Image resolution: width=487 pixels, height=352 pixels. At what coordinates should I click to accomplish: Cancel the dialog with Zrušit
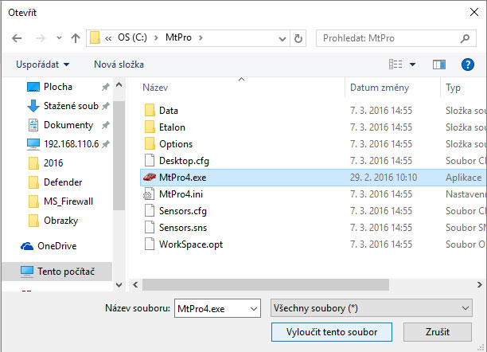click(x=438, y=332)
